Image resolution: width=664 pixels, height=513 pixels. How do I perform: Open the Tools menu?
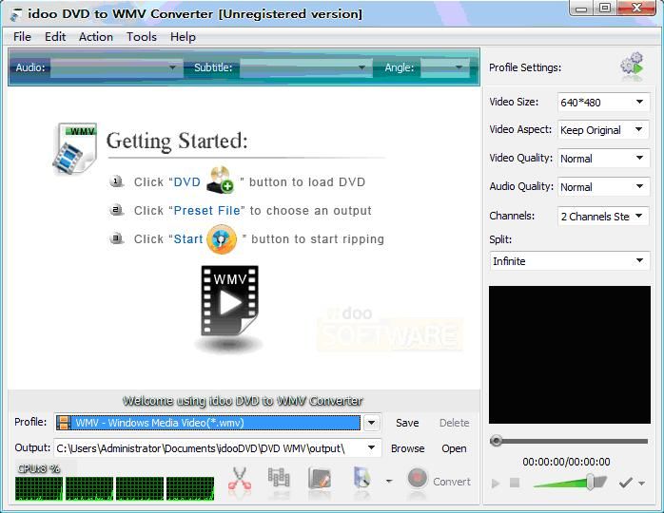tap(142, 37)
